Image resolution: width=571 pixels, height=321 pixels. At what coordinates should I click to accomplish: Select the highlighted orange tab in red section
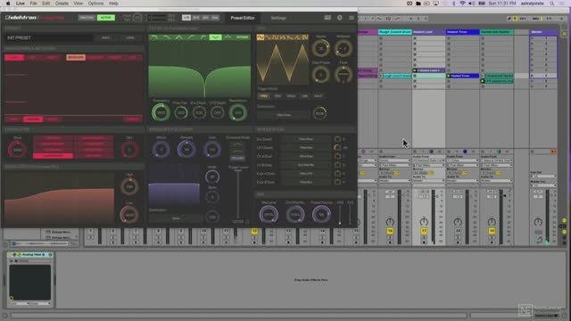(x=76, y=57)
